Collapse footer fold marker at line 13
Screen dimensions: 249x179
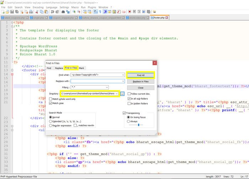click(12, 70)
